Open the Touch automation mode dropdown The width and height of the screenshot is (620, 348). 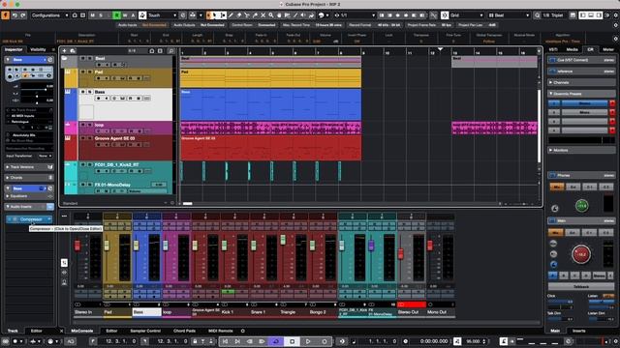click(x=162, y=15)
